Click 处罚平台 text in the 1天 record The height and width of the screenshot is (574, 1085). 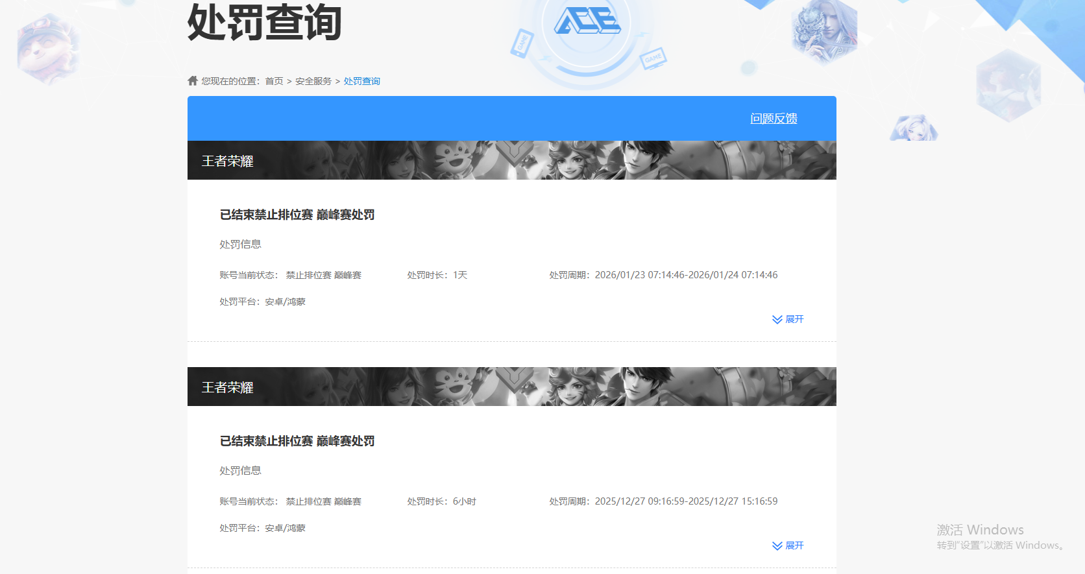coord(262,302)
